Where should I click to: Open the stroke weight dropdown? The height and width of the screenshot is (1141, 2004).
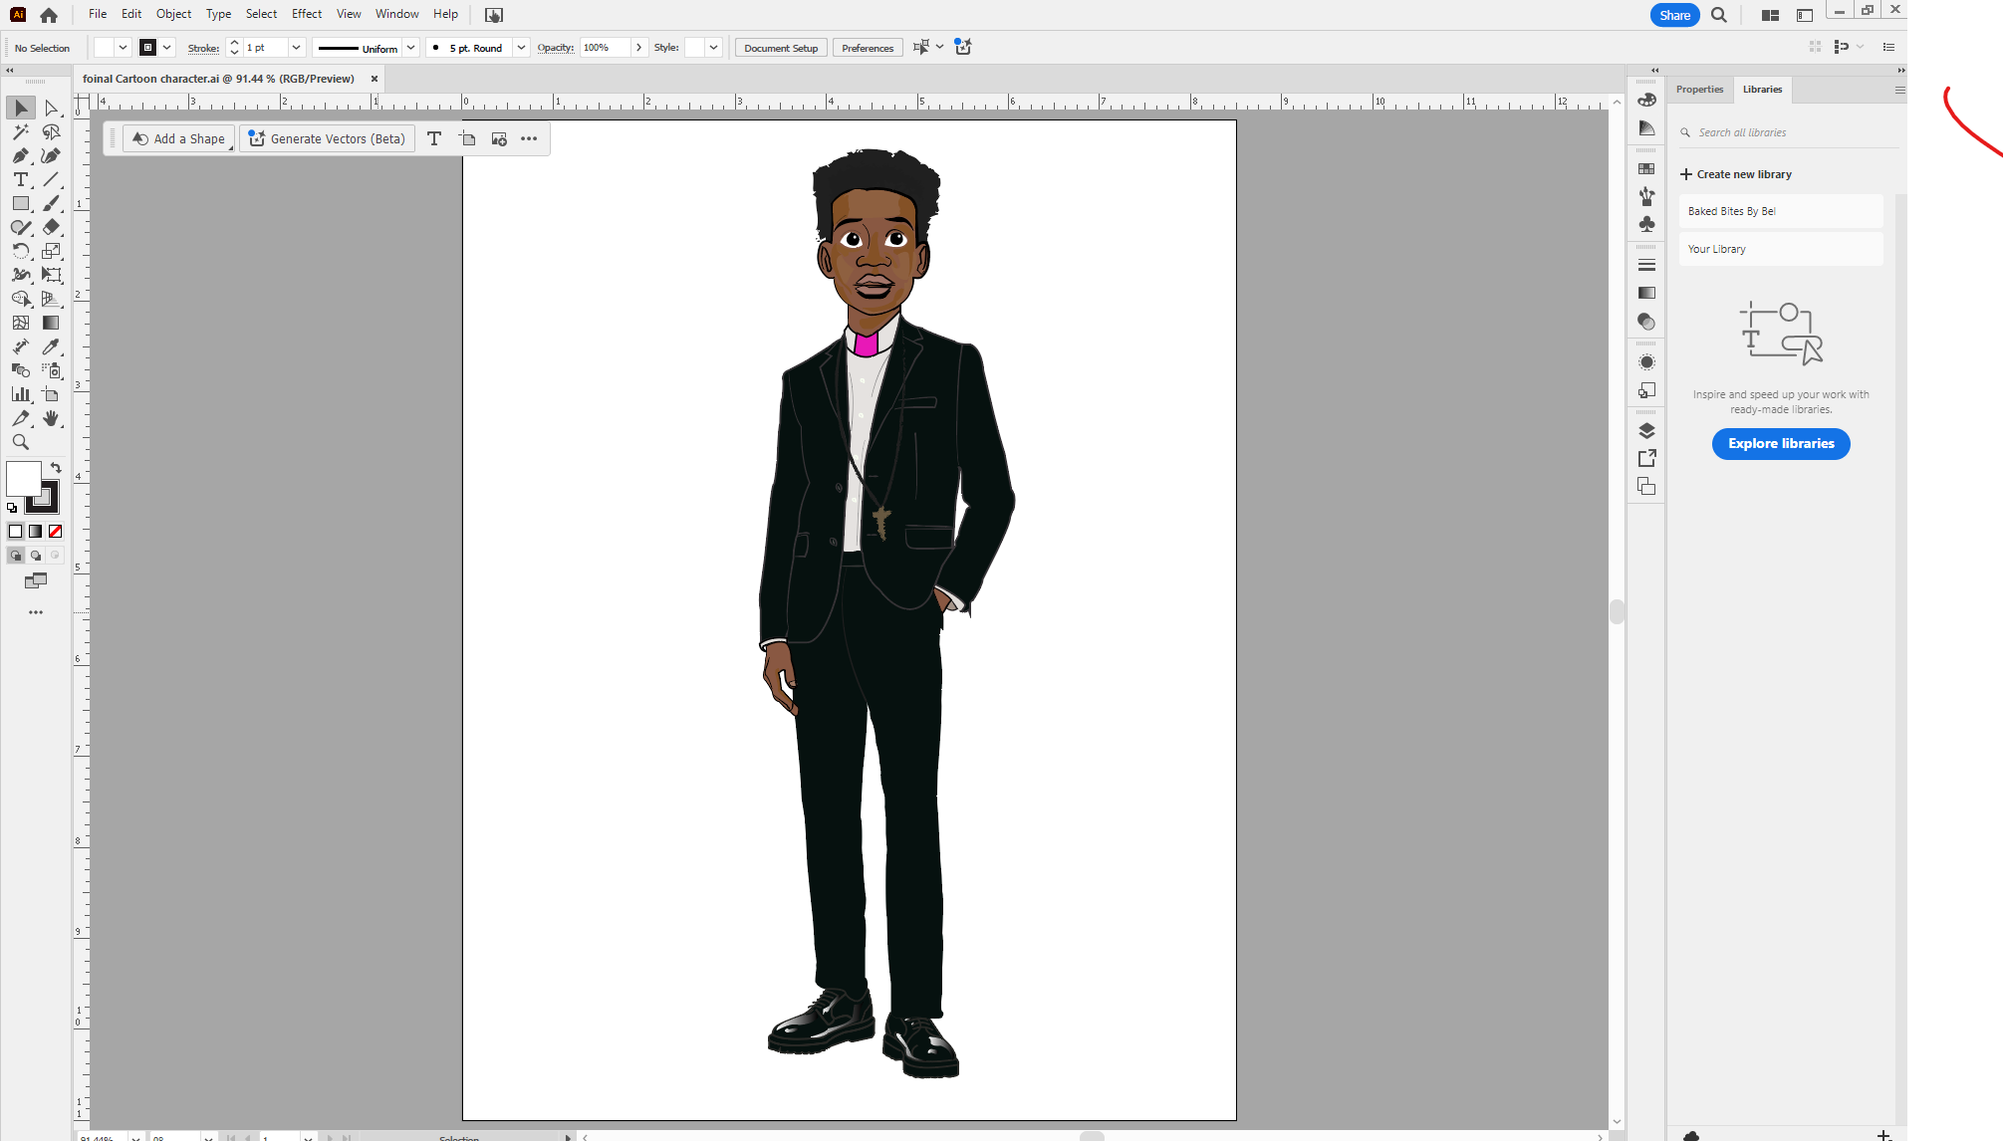coord(296,48)
